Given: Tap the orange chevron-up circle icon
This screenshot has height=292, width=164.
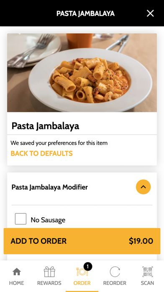Looking at the screenshot, I should click(x=143, y=187).
